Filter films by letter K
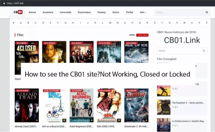 (x=95, y=23)
